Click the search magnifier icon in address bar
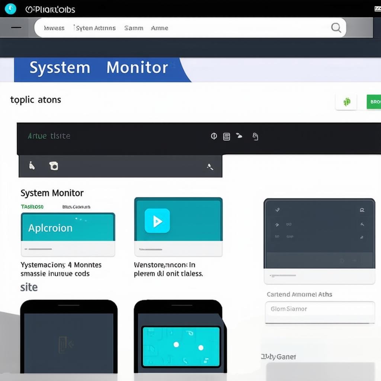This screenshot has height=381, width=381. click(x=336, y=28)
